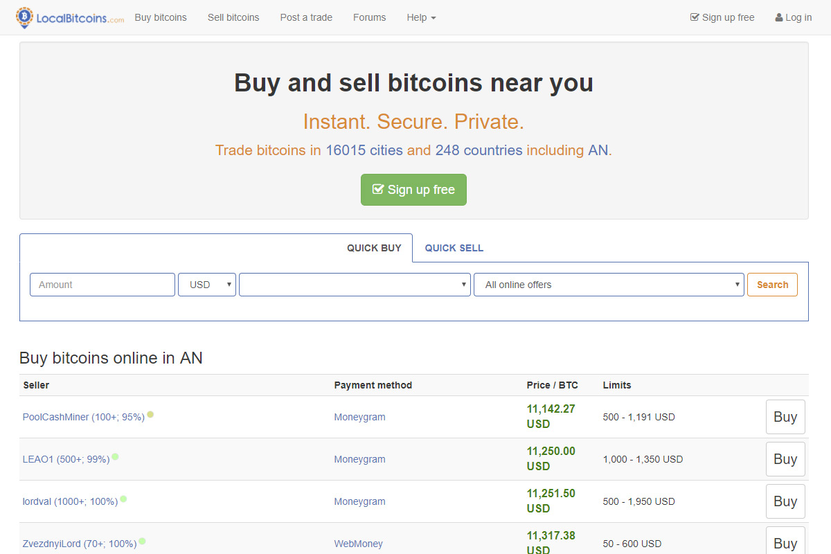831x554 pixels.
Task: Switch to the Quick Buy tab
Action: pyautogui.click(x=374, y=248)
